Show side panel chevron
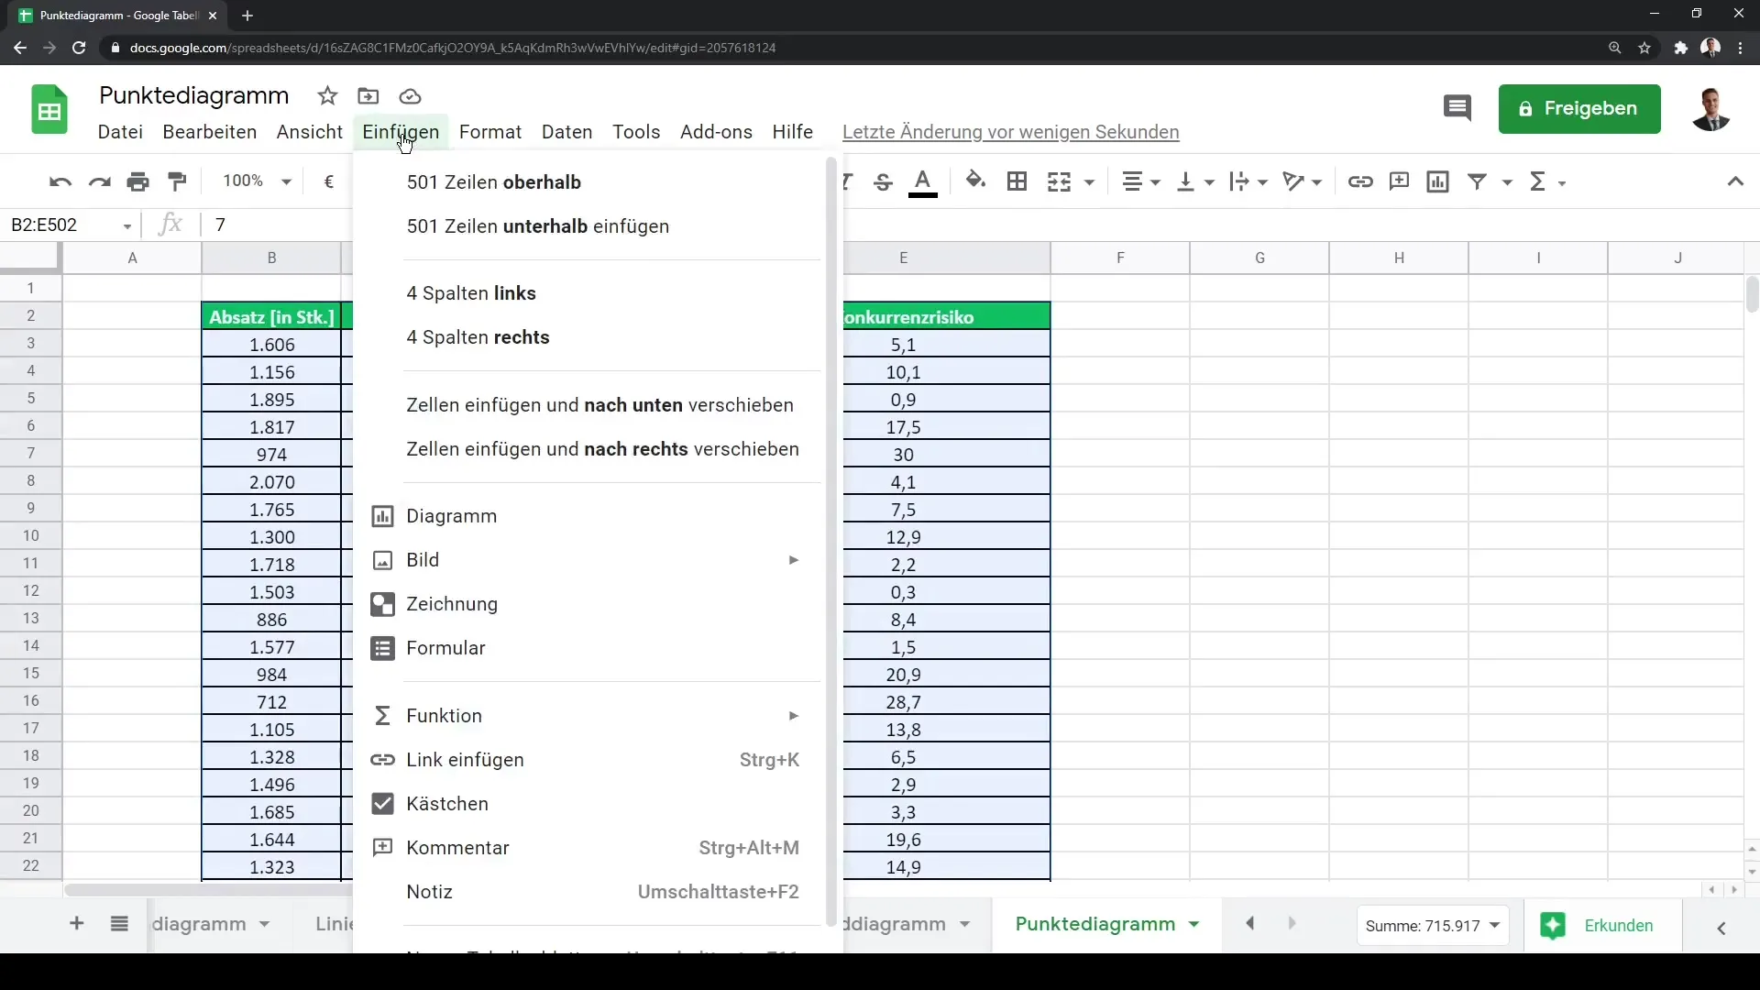The height and width of the screenshot is (990, 1760). 1721,928
